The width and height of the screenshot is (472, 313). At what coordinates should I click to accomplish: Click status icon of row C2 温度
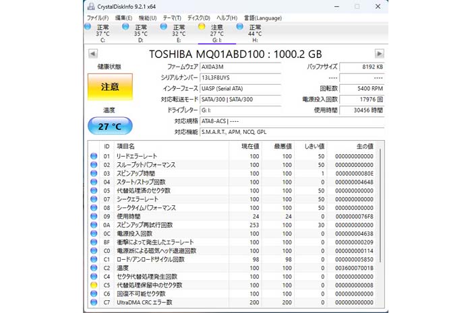tap(94, 268)
